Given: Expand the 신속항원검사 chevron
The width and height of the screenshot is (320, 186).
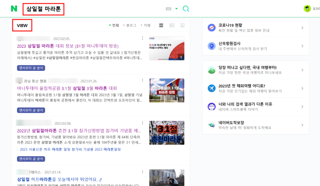Looking at the screenshot, I should tap(302, 46).
